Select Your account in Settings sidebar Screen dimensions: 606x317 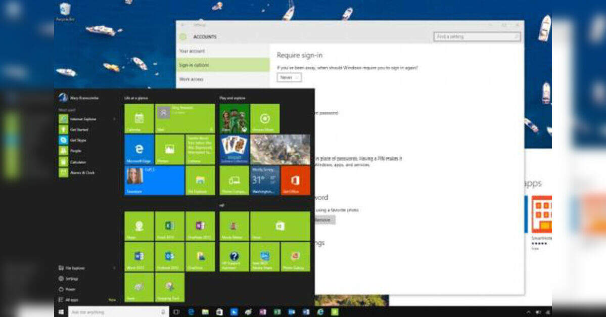coord(192,51)
